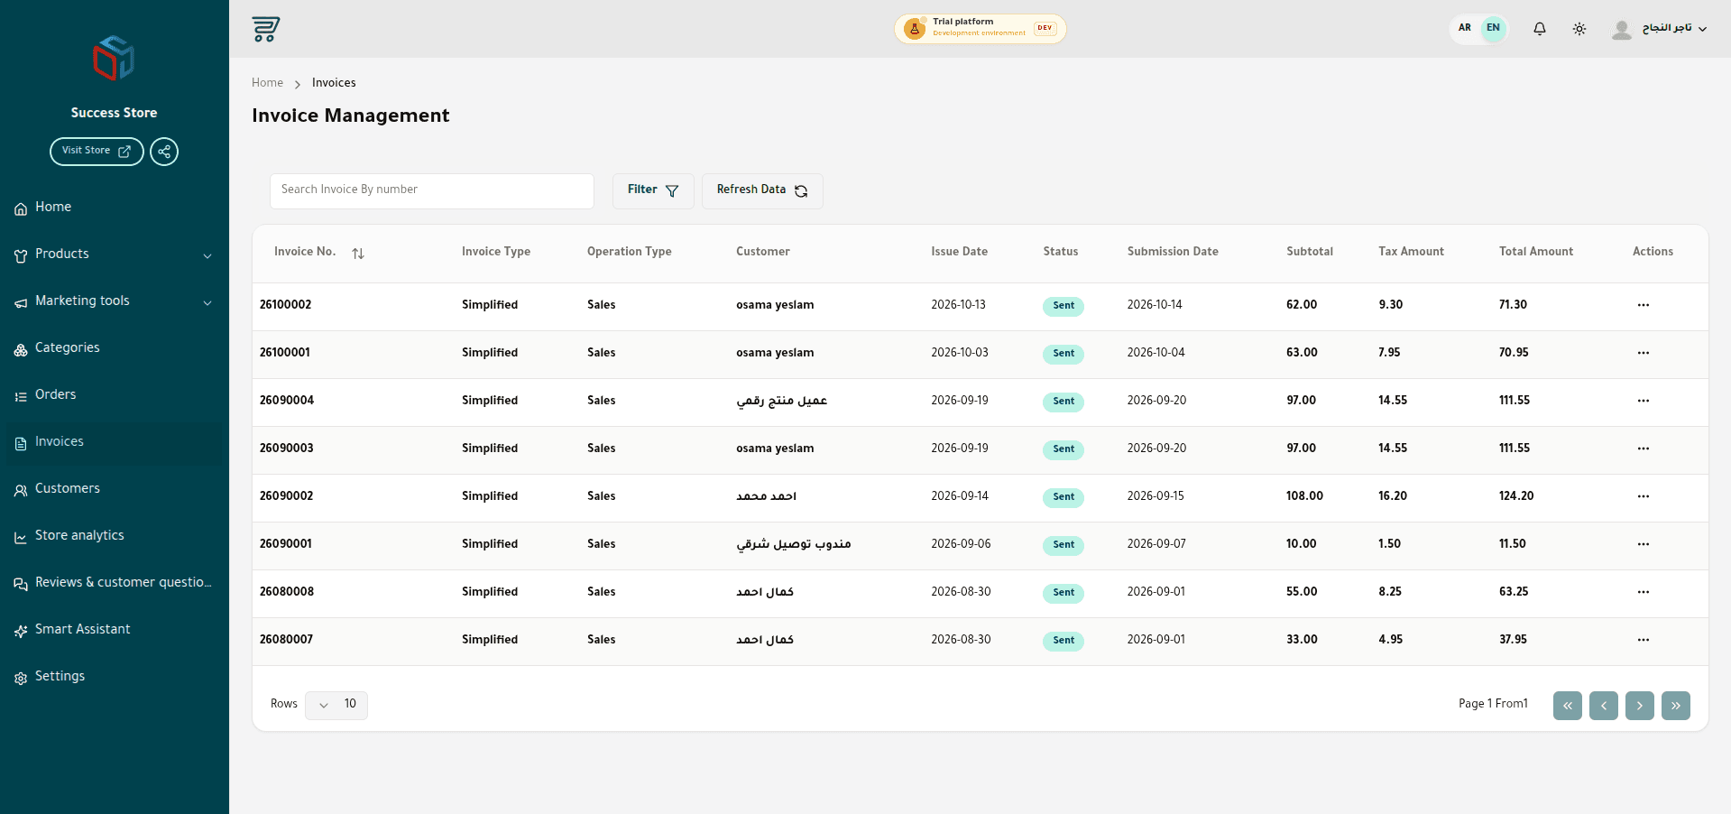Click the trial platform flask icon
Screen dimensions: 1731x814
915,29
